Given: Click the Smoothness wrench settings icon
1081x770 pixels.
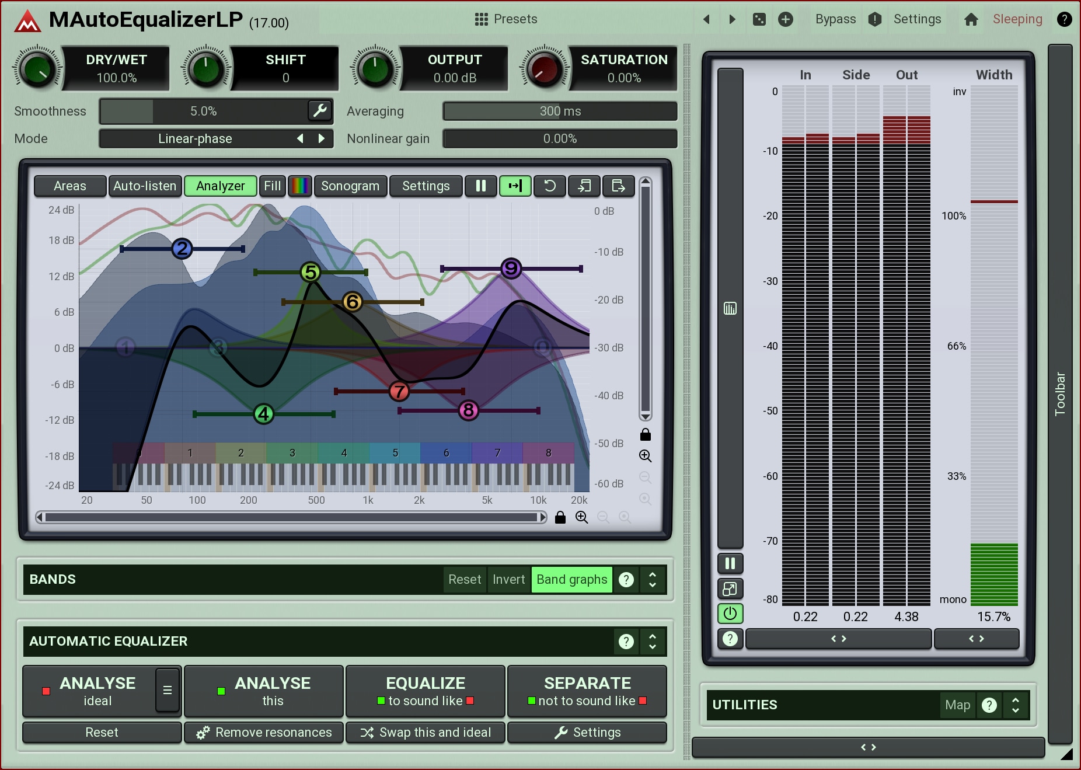Looking at the screenshot, I should 320,110.
